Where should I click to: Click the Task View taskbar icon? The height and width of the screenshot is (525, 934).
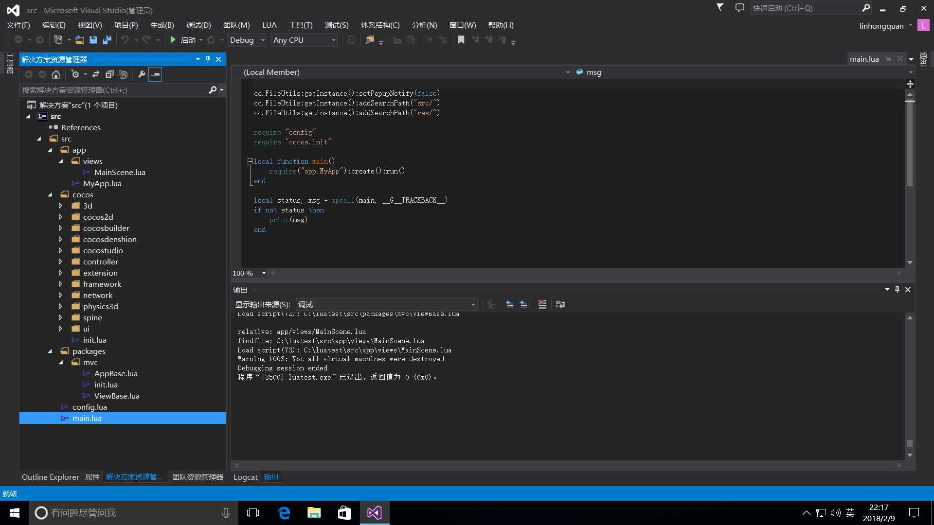click(253, 513)
